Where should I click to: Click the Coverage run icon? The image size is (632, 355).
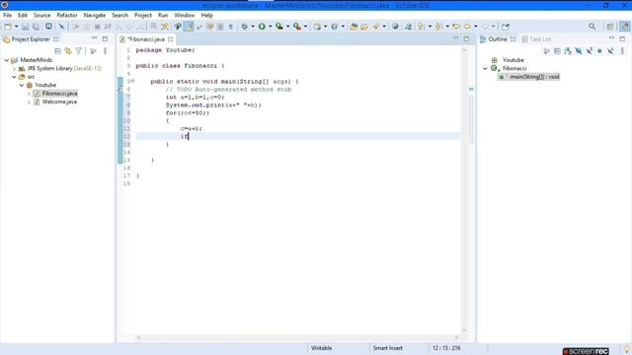pos(278,27)
